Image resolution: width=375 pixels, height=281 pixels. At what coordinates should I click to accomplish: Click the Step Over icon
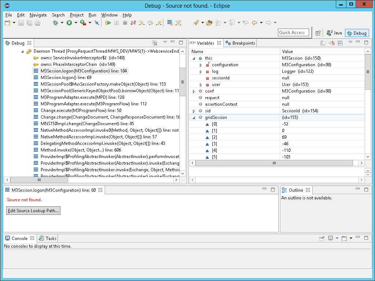150,23
